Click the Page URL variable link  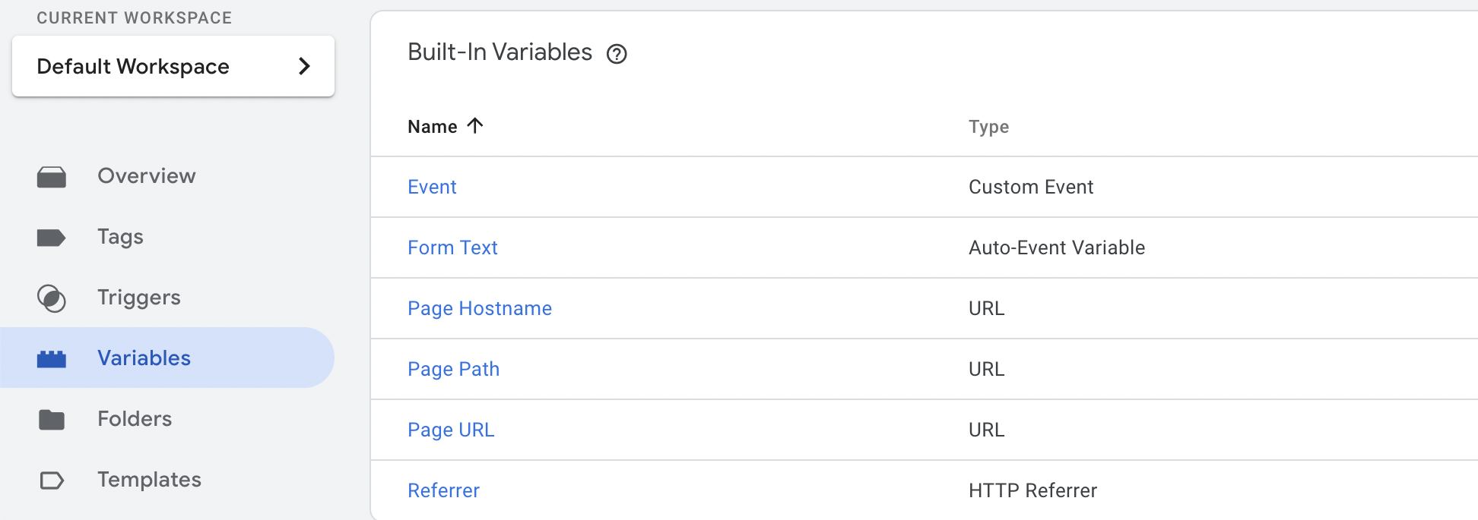451,430
